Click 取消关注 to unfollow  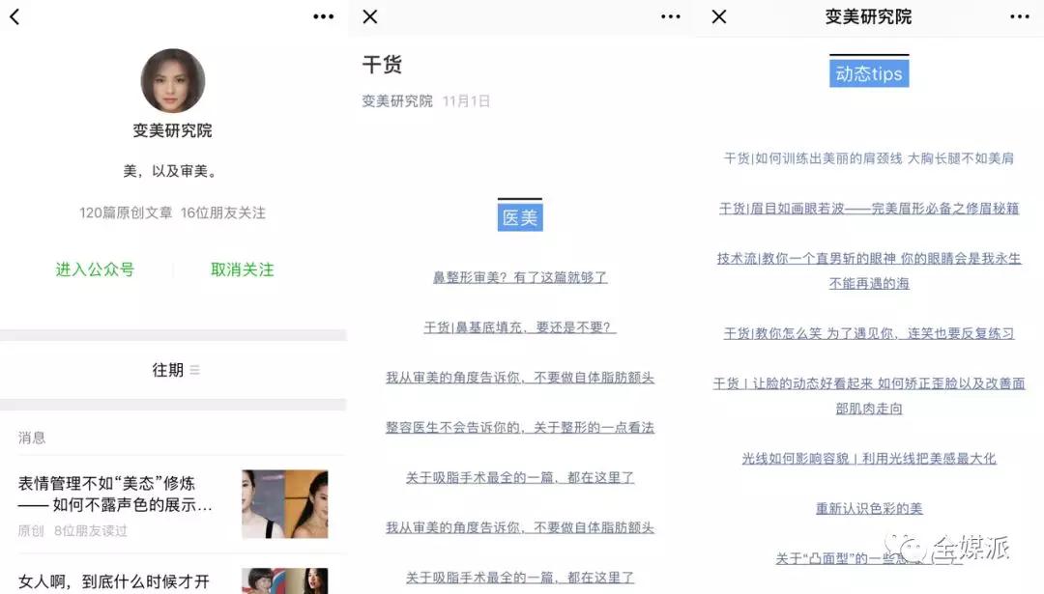(x=243, y=269)
